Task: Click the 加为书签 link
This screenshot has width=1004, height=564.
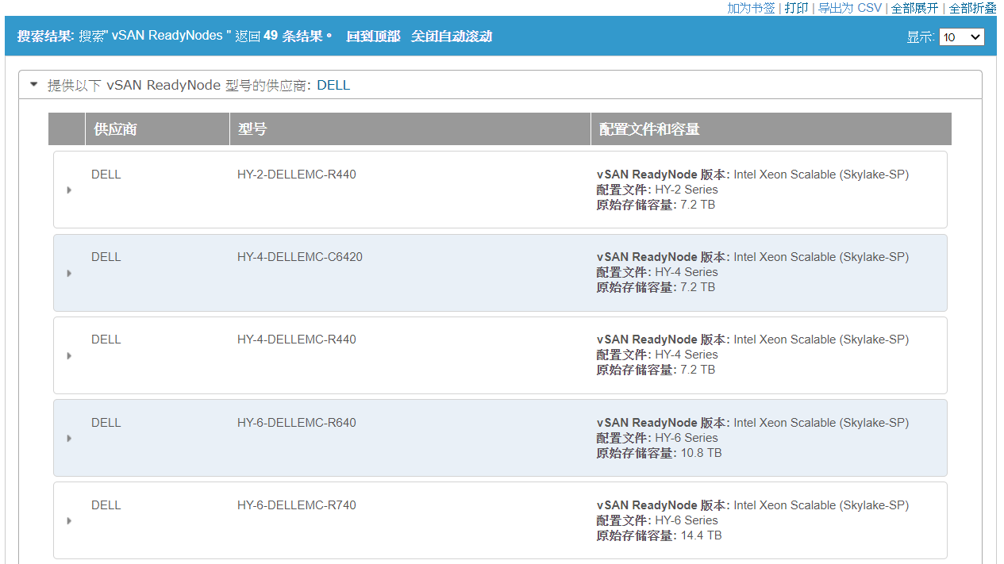Action: 751,8
